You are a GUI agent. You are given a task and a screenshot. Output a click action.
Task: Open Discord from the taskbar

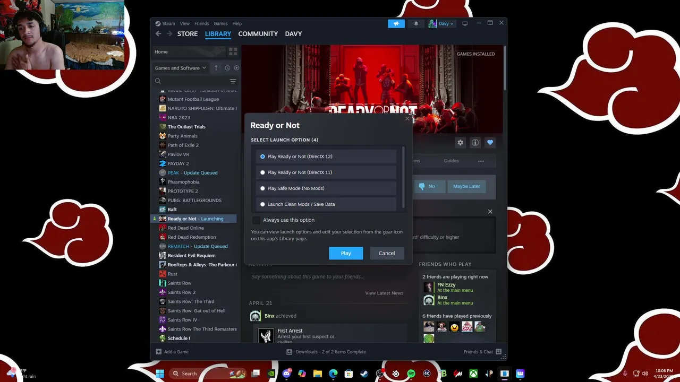tap(287, 374)
